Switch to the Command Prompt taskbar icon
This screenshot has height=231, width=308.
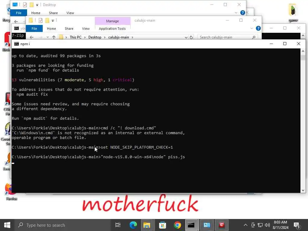[191, 225]
